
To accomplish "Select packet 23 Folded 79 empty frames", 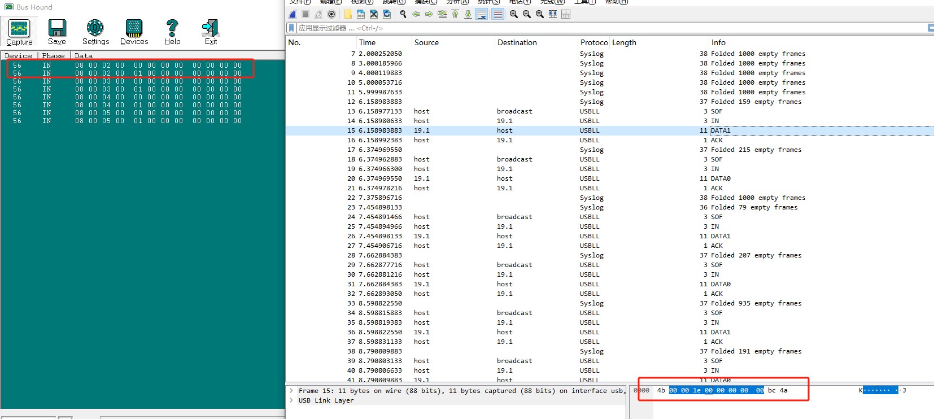I will (610, 207).
